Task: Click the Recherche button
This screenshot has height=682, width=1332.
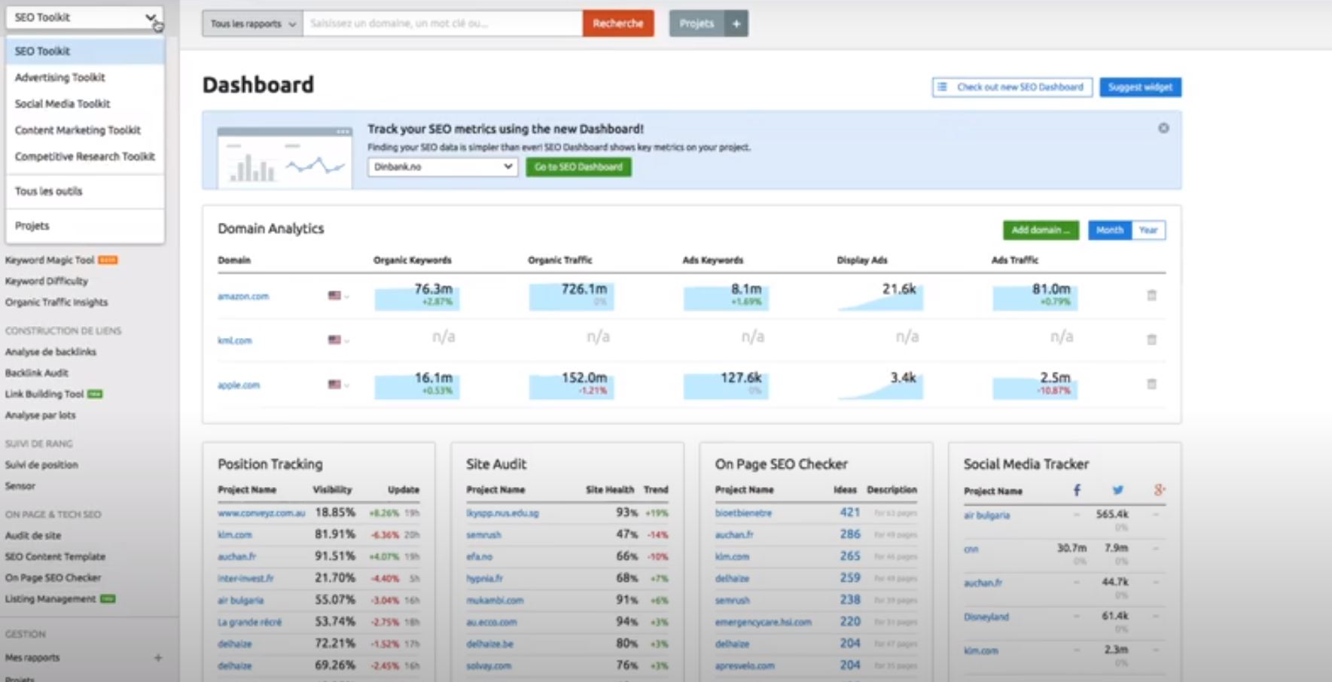Action: click(x=618, y=23)
